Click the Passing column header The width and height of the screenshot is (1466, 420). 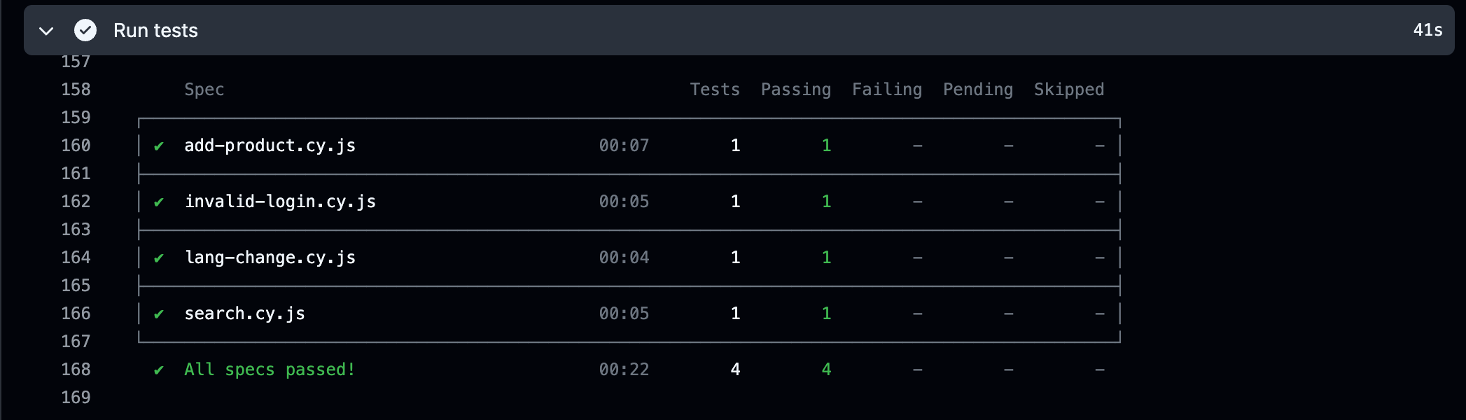pyautogui.click(x=796, y=90)
